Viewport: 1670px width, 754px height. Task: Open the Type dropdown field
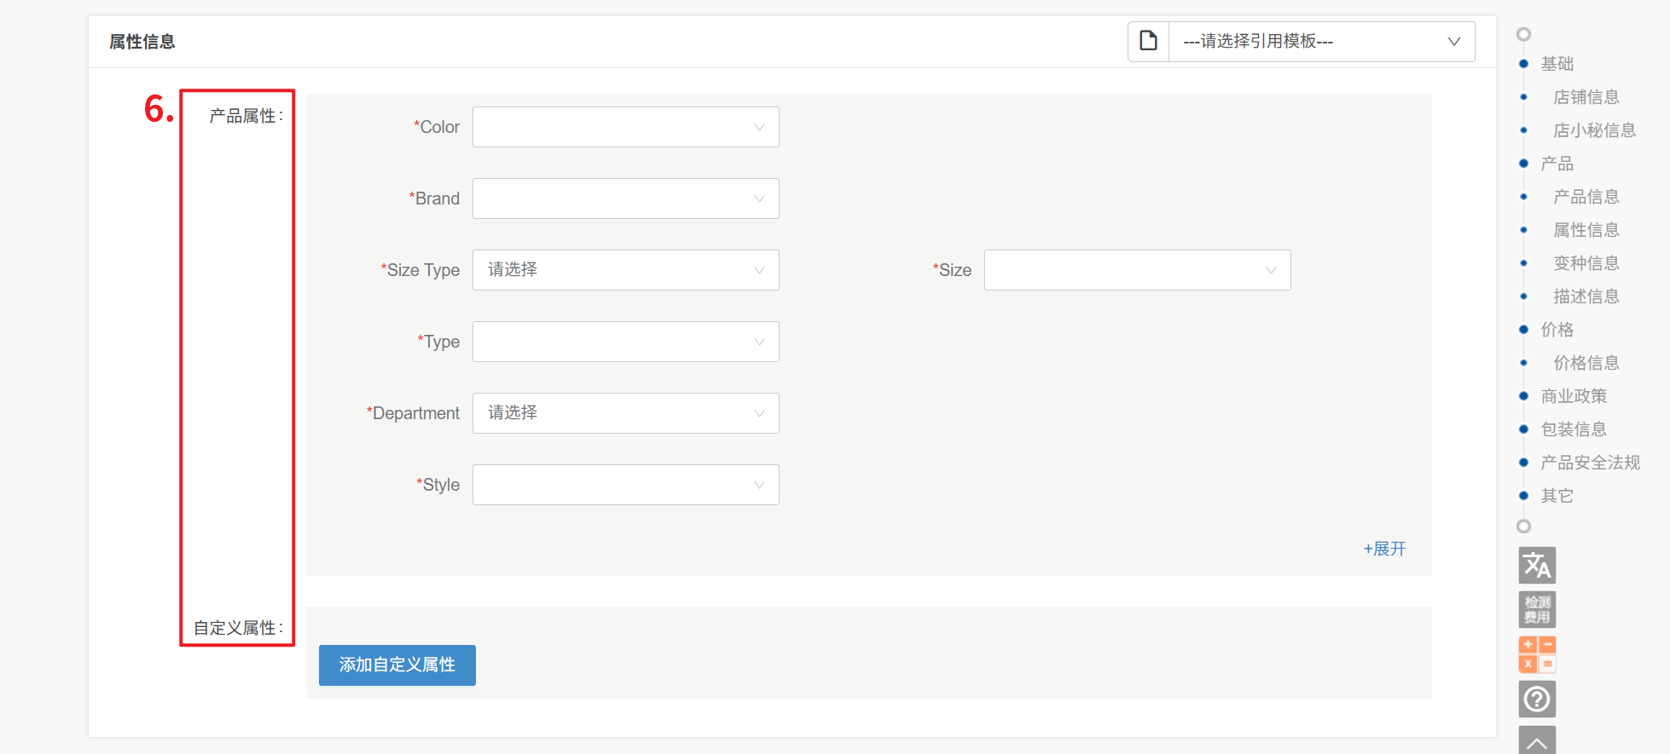click(x=625, y=342)
